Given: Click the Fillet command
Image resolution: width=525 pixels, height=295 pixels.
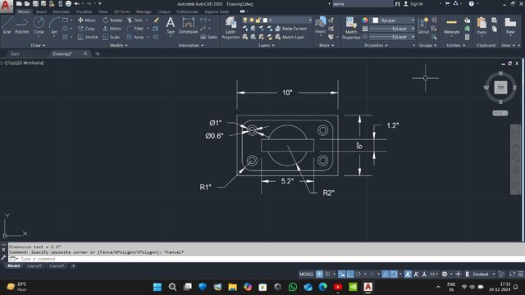Looking at the screenshot, I should click(x=135, y=29).
